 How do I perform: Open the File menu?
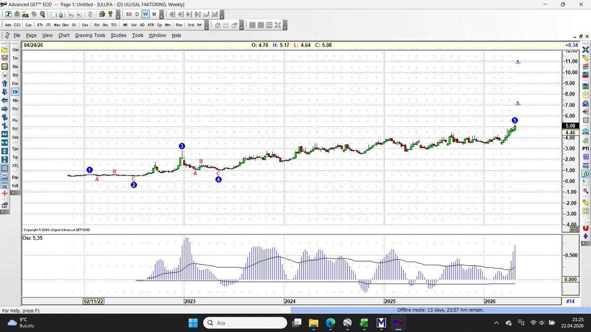(x=17, y=35)
